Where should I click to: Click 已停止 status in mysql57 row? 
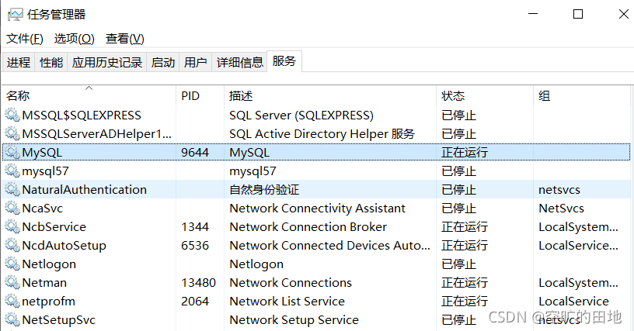coord(459,171)
